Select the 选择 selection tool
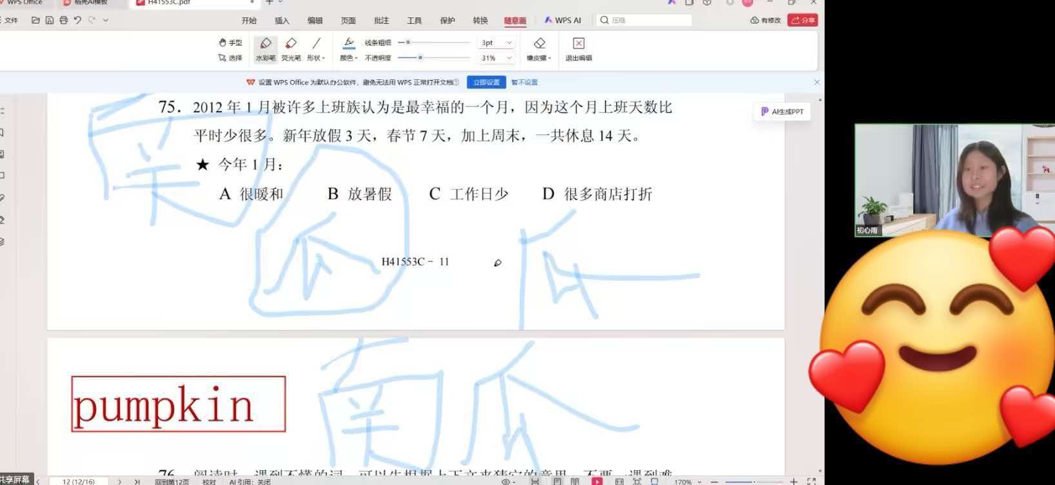The image size is (1055, 485). [x=230, y=57]
